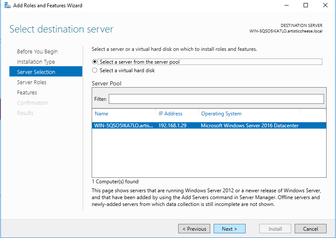Maximize the wizard window
Screen dimensions: 336x238
click(x=306, y=6)
